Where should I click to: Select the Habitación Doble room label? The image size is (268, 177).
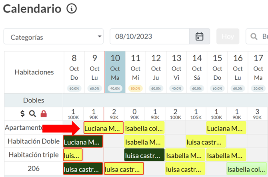click(x=34, y=141)
